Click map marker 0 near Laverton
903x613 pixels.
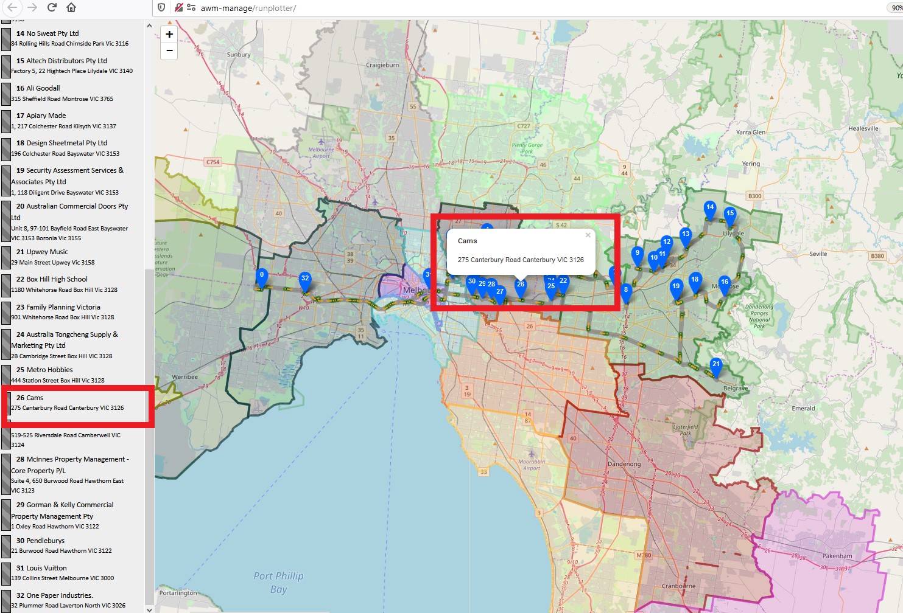pyautogui.click(x=262, y=278)
